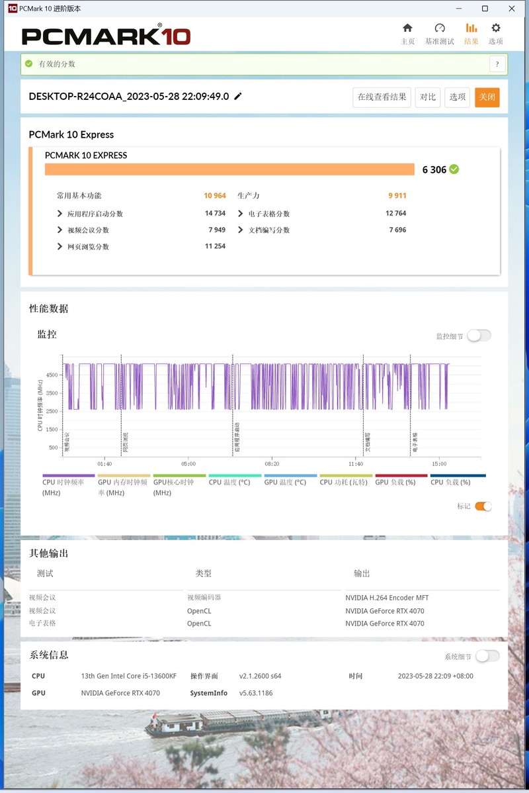Click the orange PCMark 10 Express score bar
Image resolution: width=529 pixels, height=793 pixels.
point(231,169)
